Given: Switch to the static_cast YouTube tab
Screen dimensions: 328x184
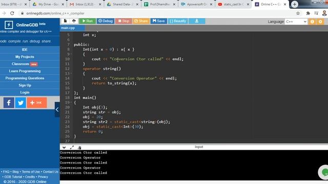Looking at the screenshot, I should pos(234,4).
